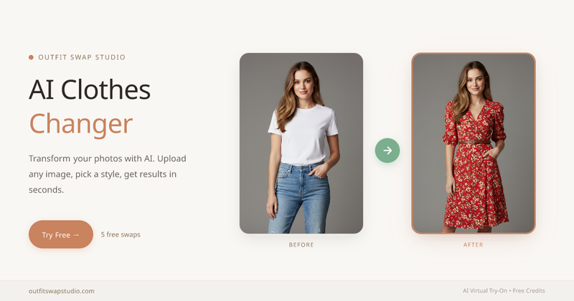Click the Transform your photos description paragraph
The height and width of the screenshot is (301, 574).
tap(108, 174)
